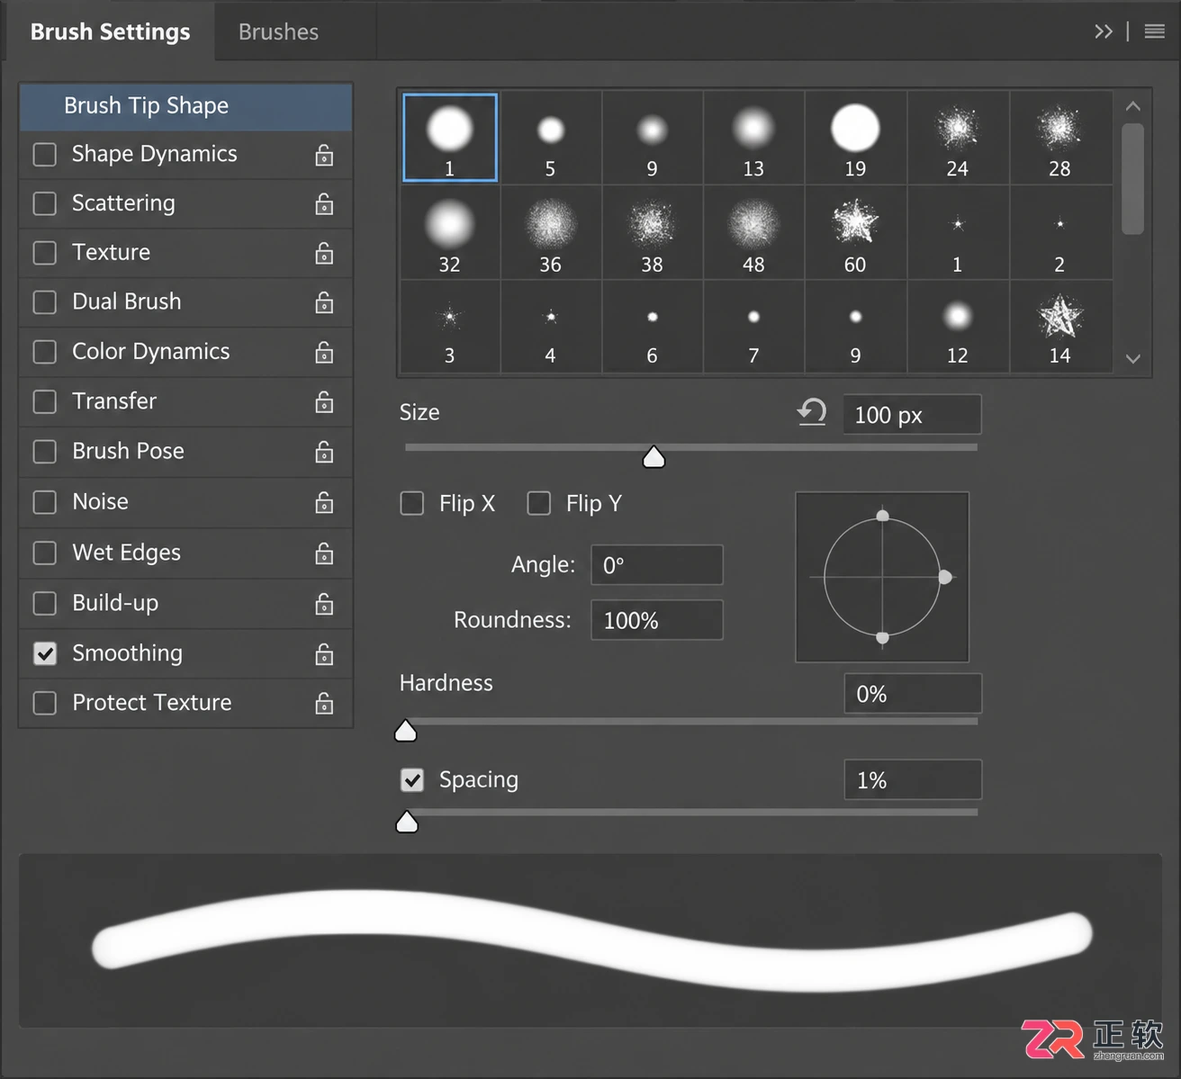Toggle the lock icon beside Scattering
The width and height of the screenshot is (1181, 1079).
coord(324,204)
